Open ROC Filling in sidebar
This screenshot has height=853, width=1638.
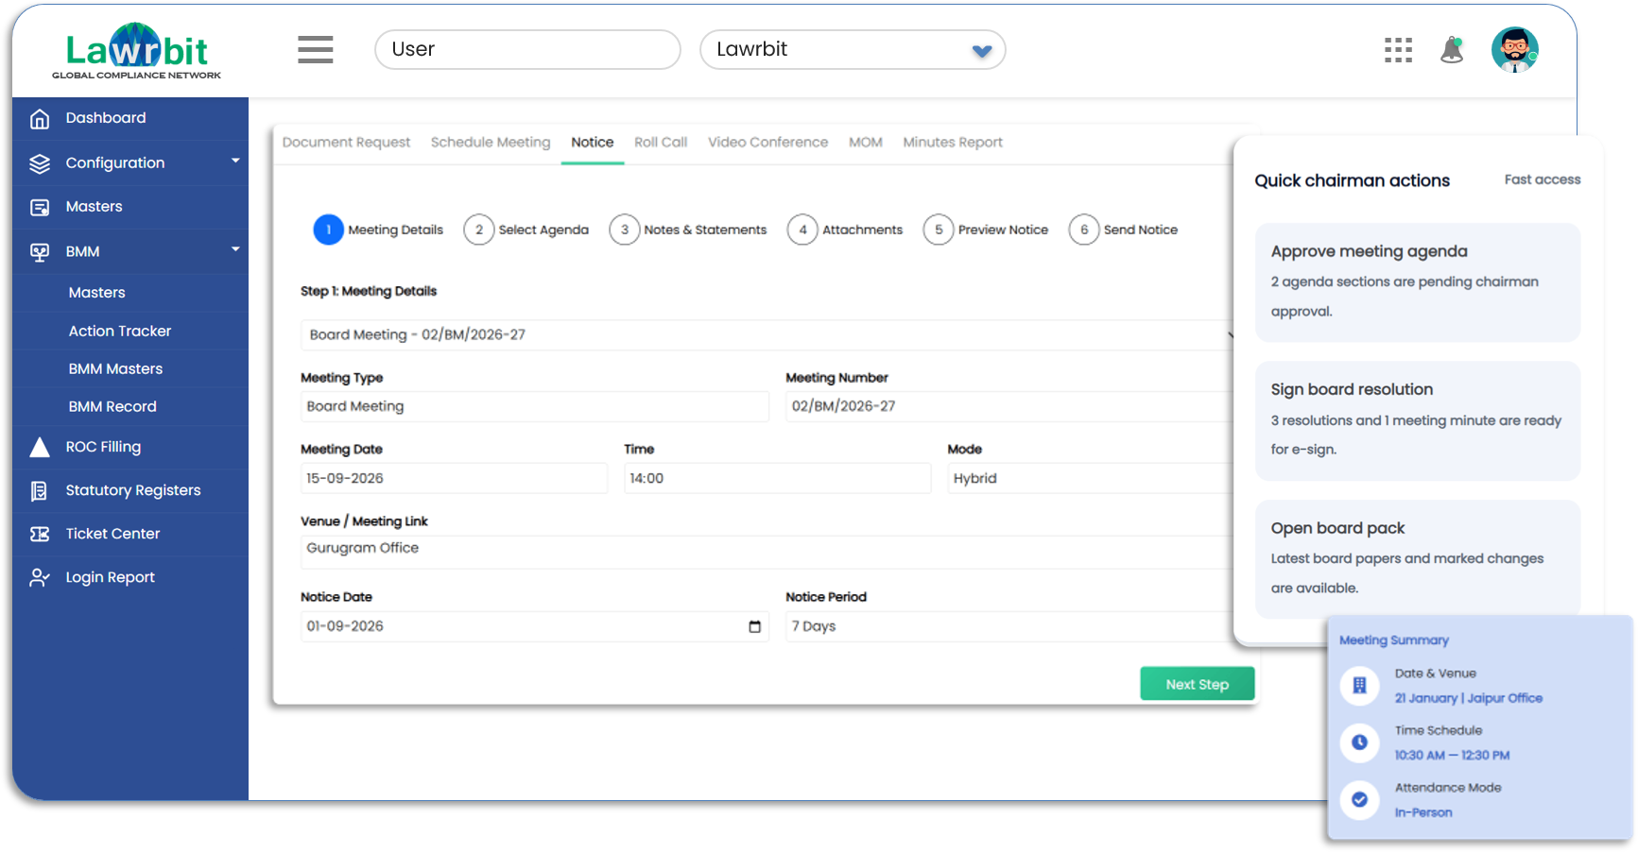coord(130,448)
